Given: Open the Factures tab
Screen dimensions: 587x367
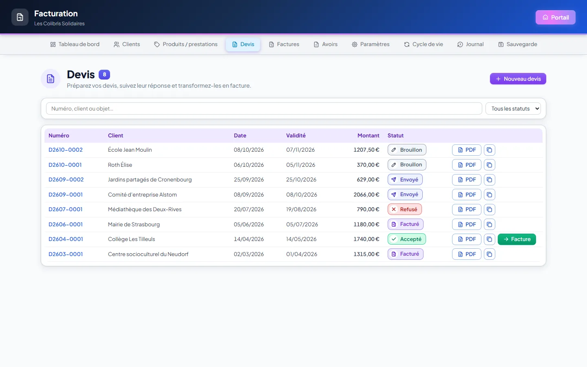Looking at the screenshot, I should (x=284, y=44).
